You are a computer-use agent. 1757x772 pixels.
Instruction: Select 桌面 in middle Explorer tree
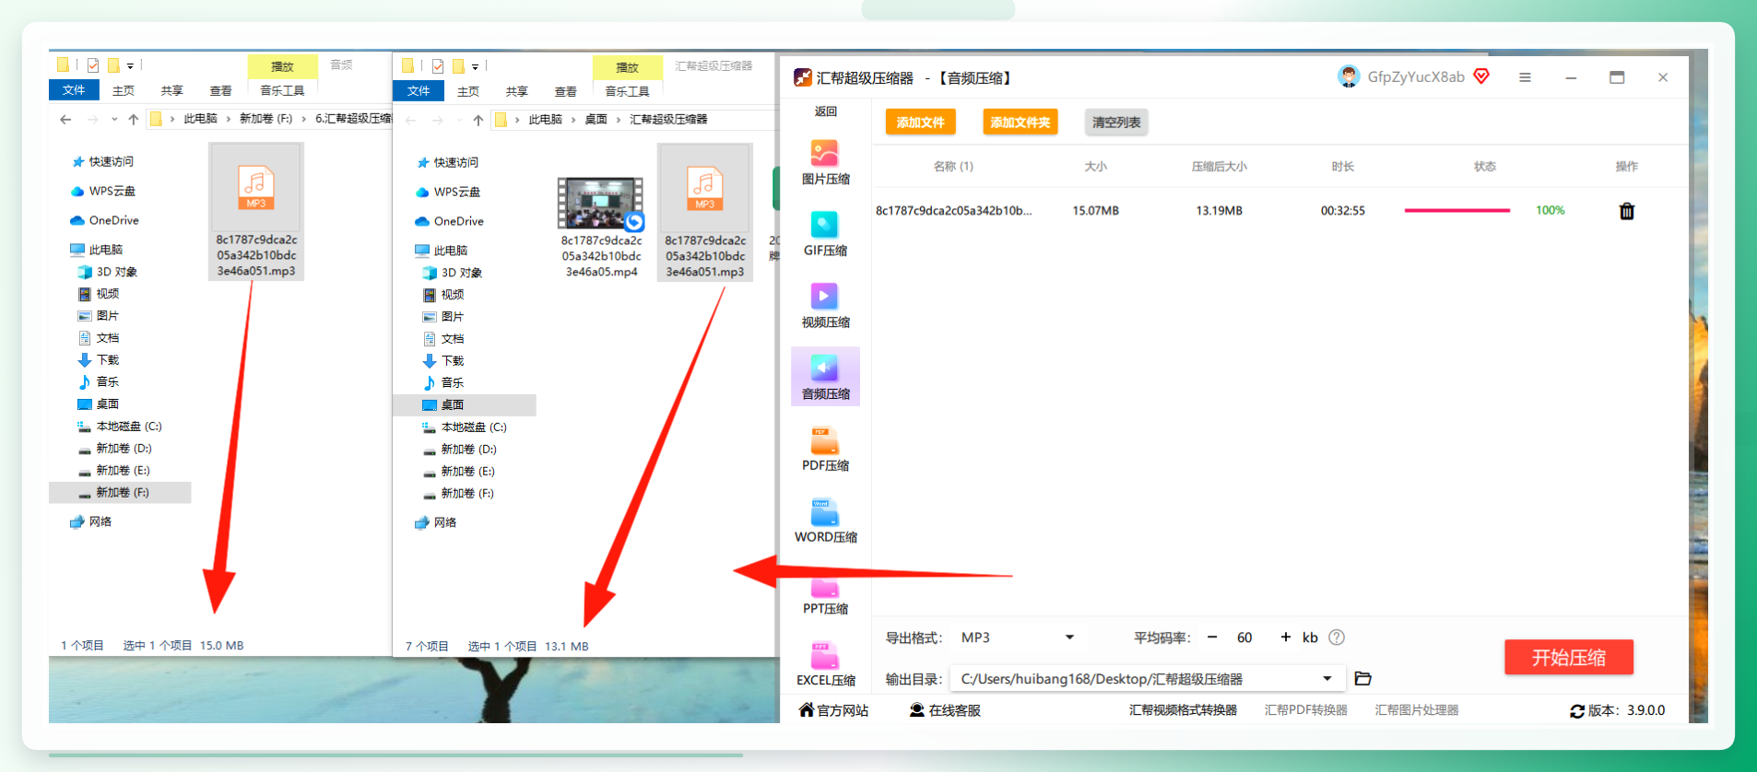(x=465, y=405)
